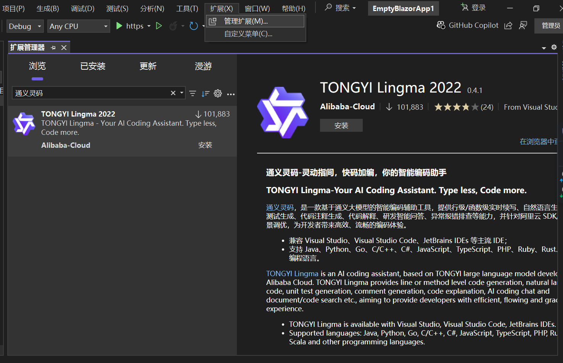Expand search history dropdown arrow
Screen dimensions: 563x363
182,93
